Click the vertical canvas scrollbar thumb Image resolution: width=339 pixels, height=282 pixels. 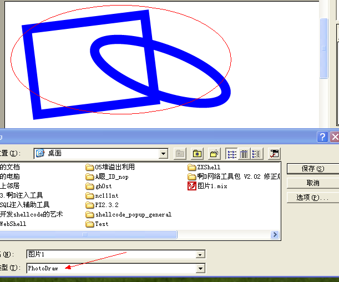point(323,48)
